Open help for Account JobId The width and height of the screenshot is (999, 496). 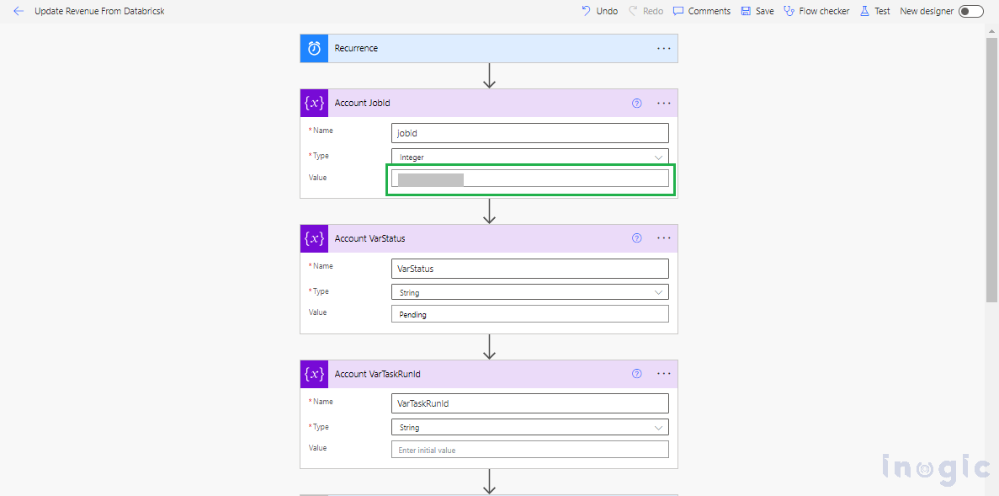pos(636,103)
